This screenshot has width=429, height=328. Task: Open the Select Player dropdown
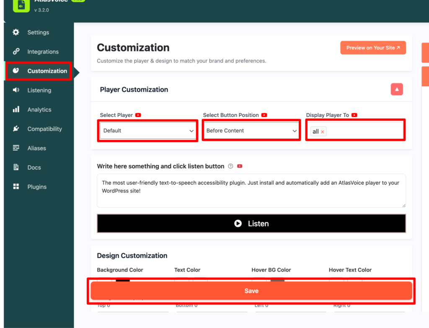(148, 131)
